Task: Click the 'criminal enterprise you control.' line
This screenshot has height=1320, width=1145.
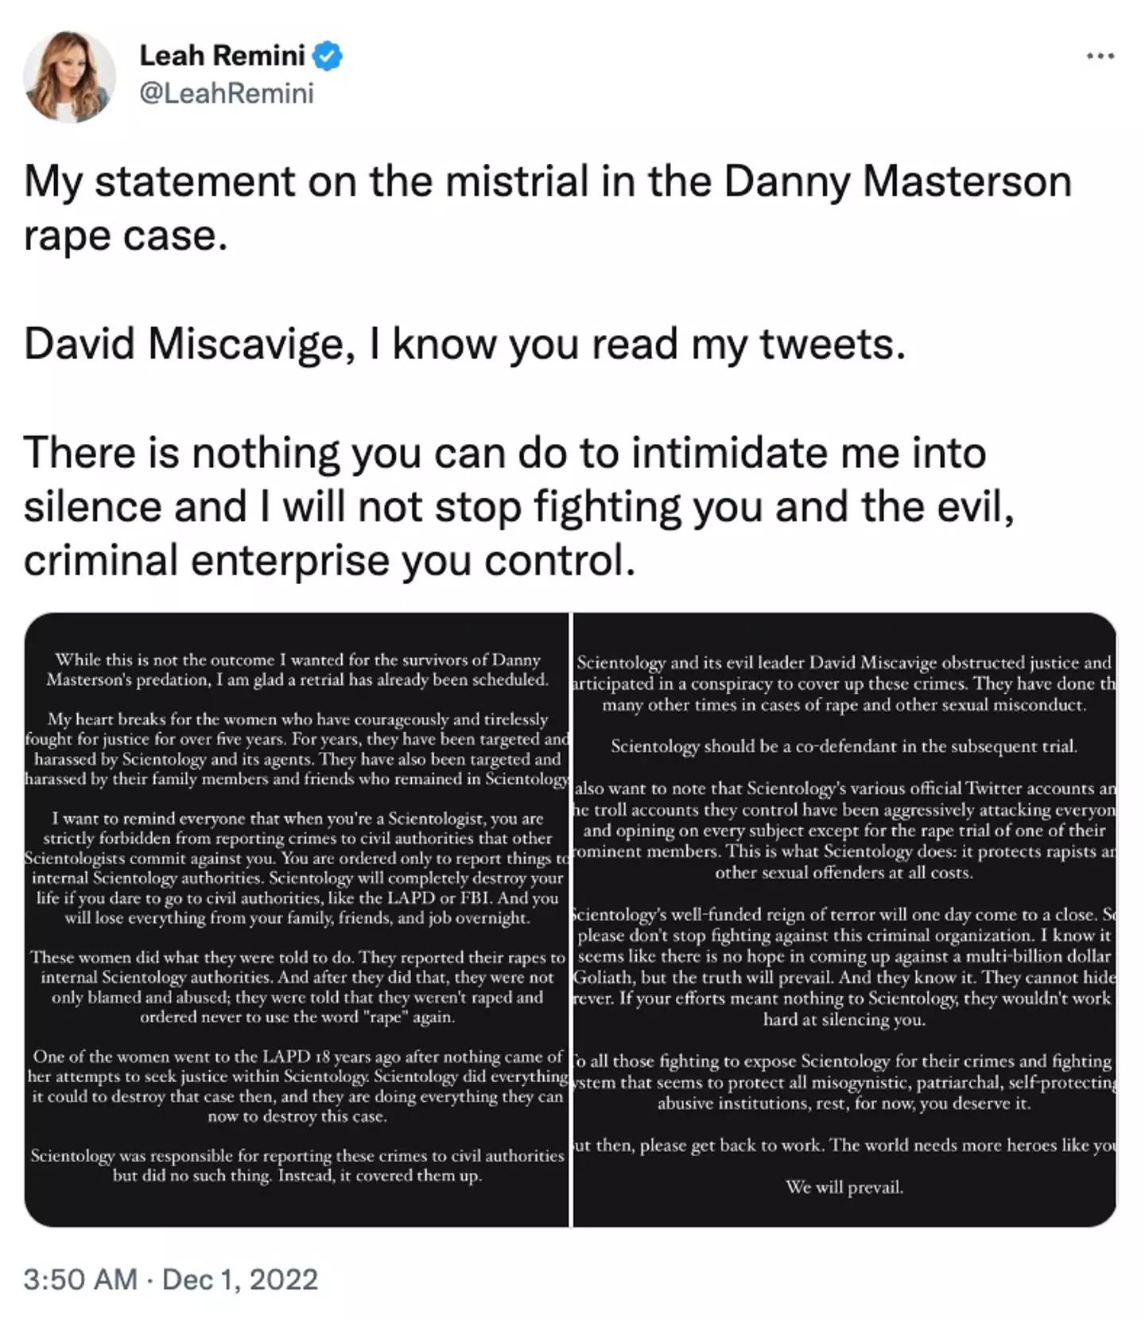Action: (x=329, y=561)
